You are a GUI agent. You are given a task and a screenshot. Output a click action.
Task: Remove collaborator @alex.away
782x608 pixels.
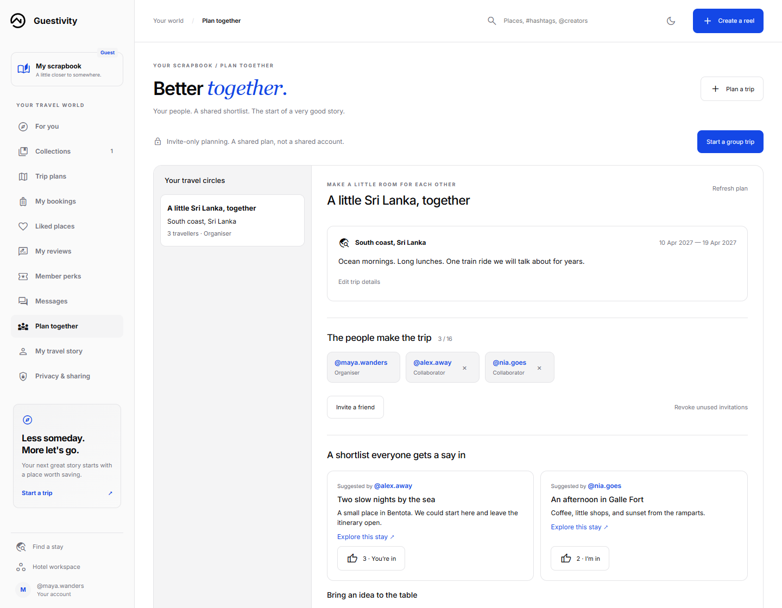(x=464, y=368)
